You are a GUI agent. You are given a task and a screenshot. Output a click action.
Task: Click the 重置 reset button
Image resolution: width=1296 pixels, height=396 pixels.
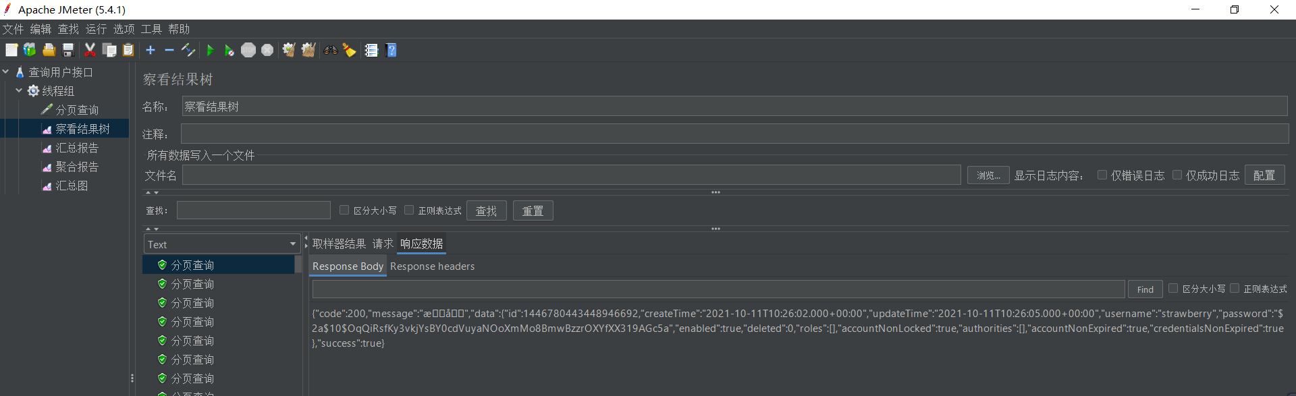click(533, 210)
